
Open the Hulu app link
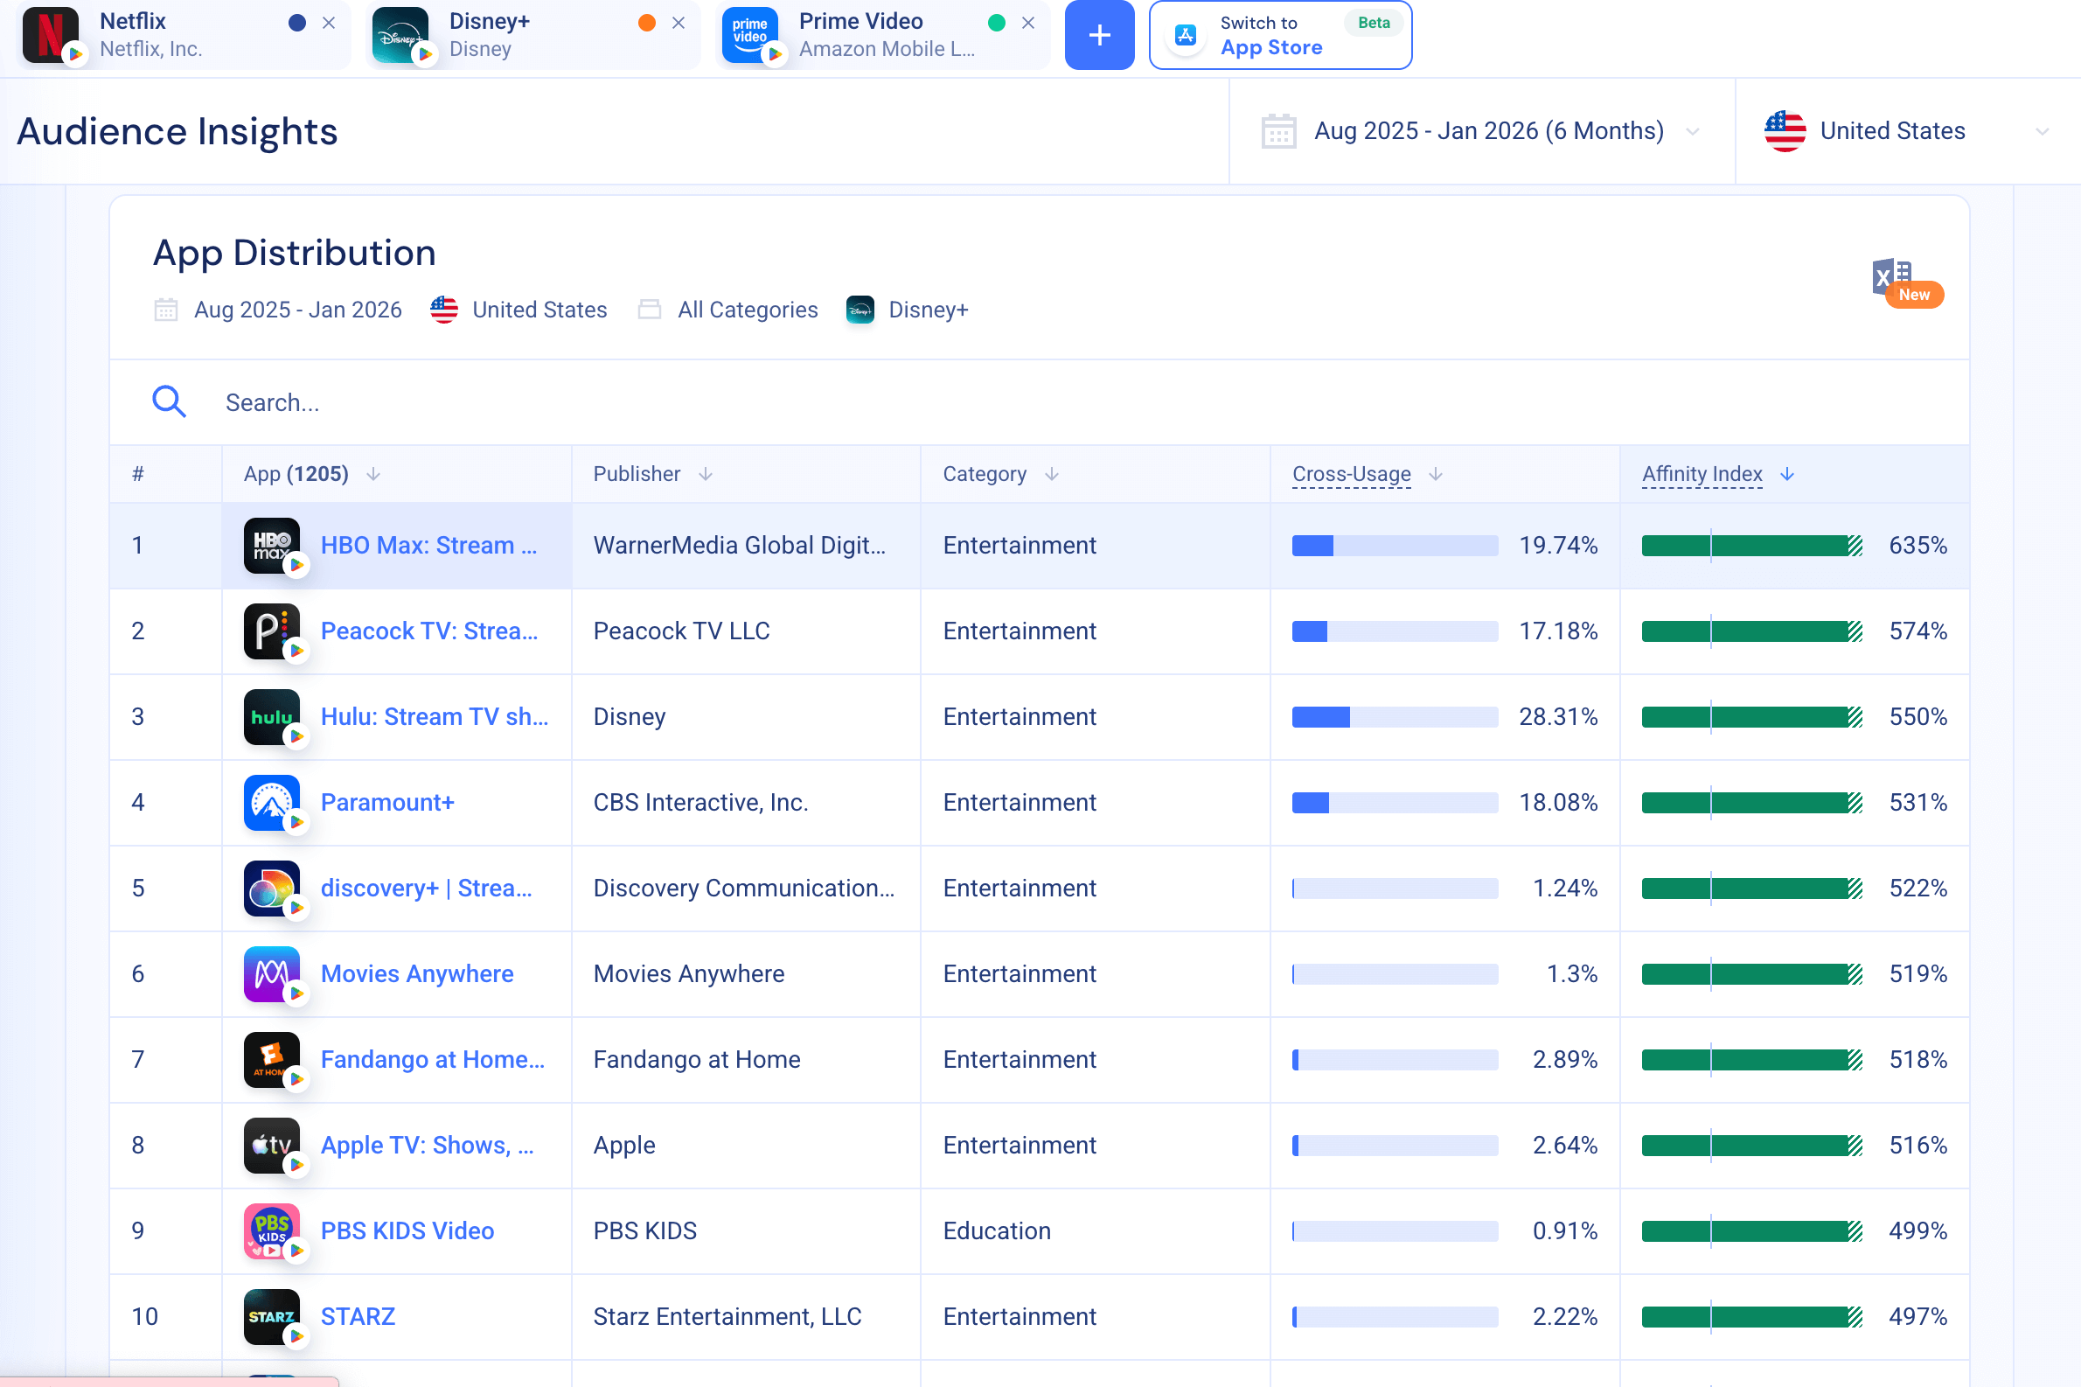point(435,716)
